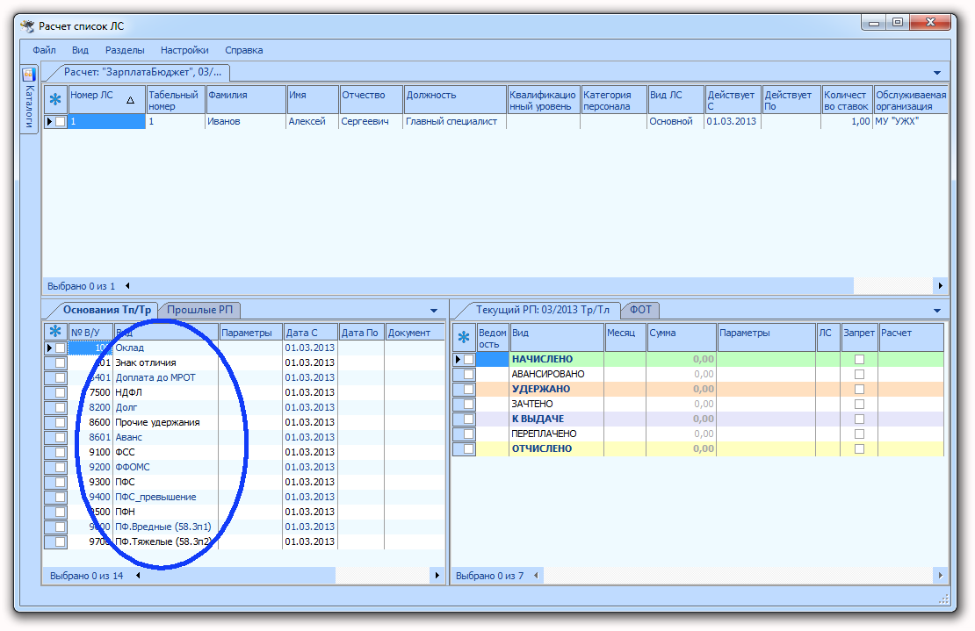
Task: Maximize the Расчет список ЛС window
Action: [x=898, y=22]
